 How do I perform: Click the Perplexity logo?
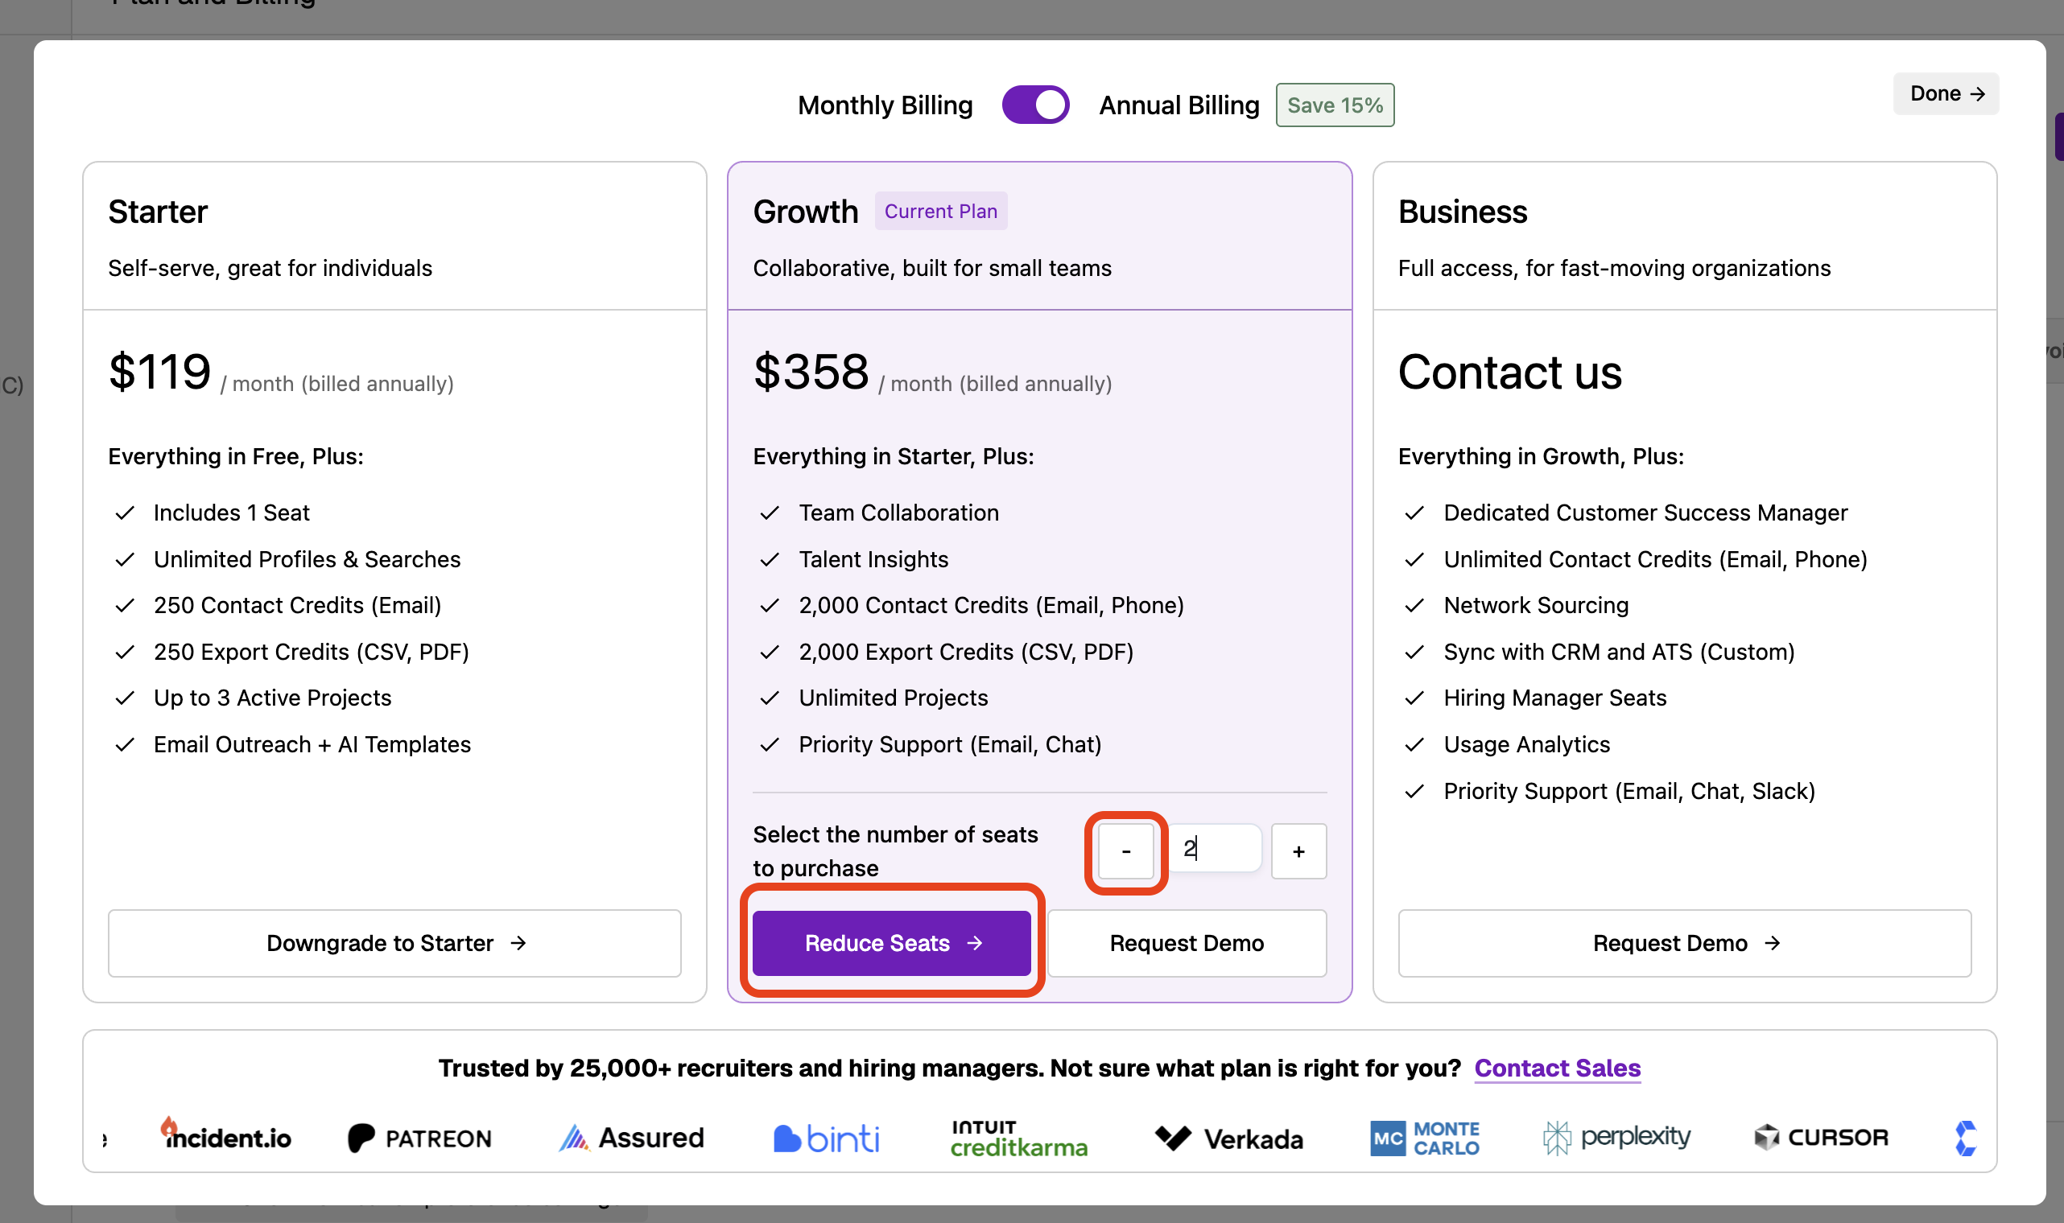[x=1616, y=1137]
